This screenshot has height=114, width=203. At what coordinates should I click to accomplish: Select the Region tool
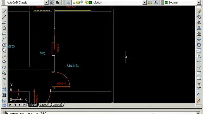tap(4, 101)
